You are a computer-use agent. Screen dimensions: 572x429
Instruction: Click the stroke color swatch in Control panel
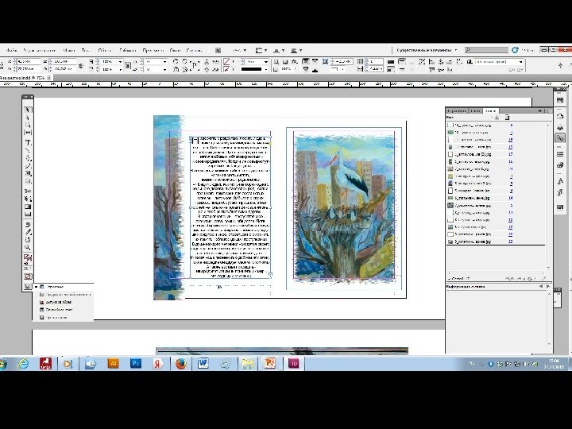pyautogui.click(x=227, y=69)
